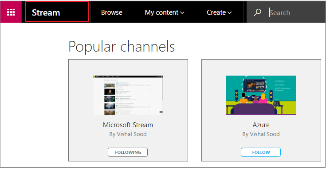Image resolution: width=326 pixels, height=169 pixels.
Task: Unfollow Microsoft Stream via FOLLOWING button
Action: coord(128,152)
